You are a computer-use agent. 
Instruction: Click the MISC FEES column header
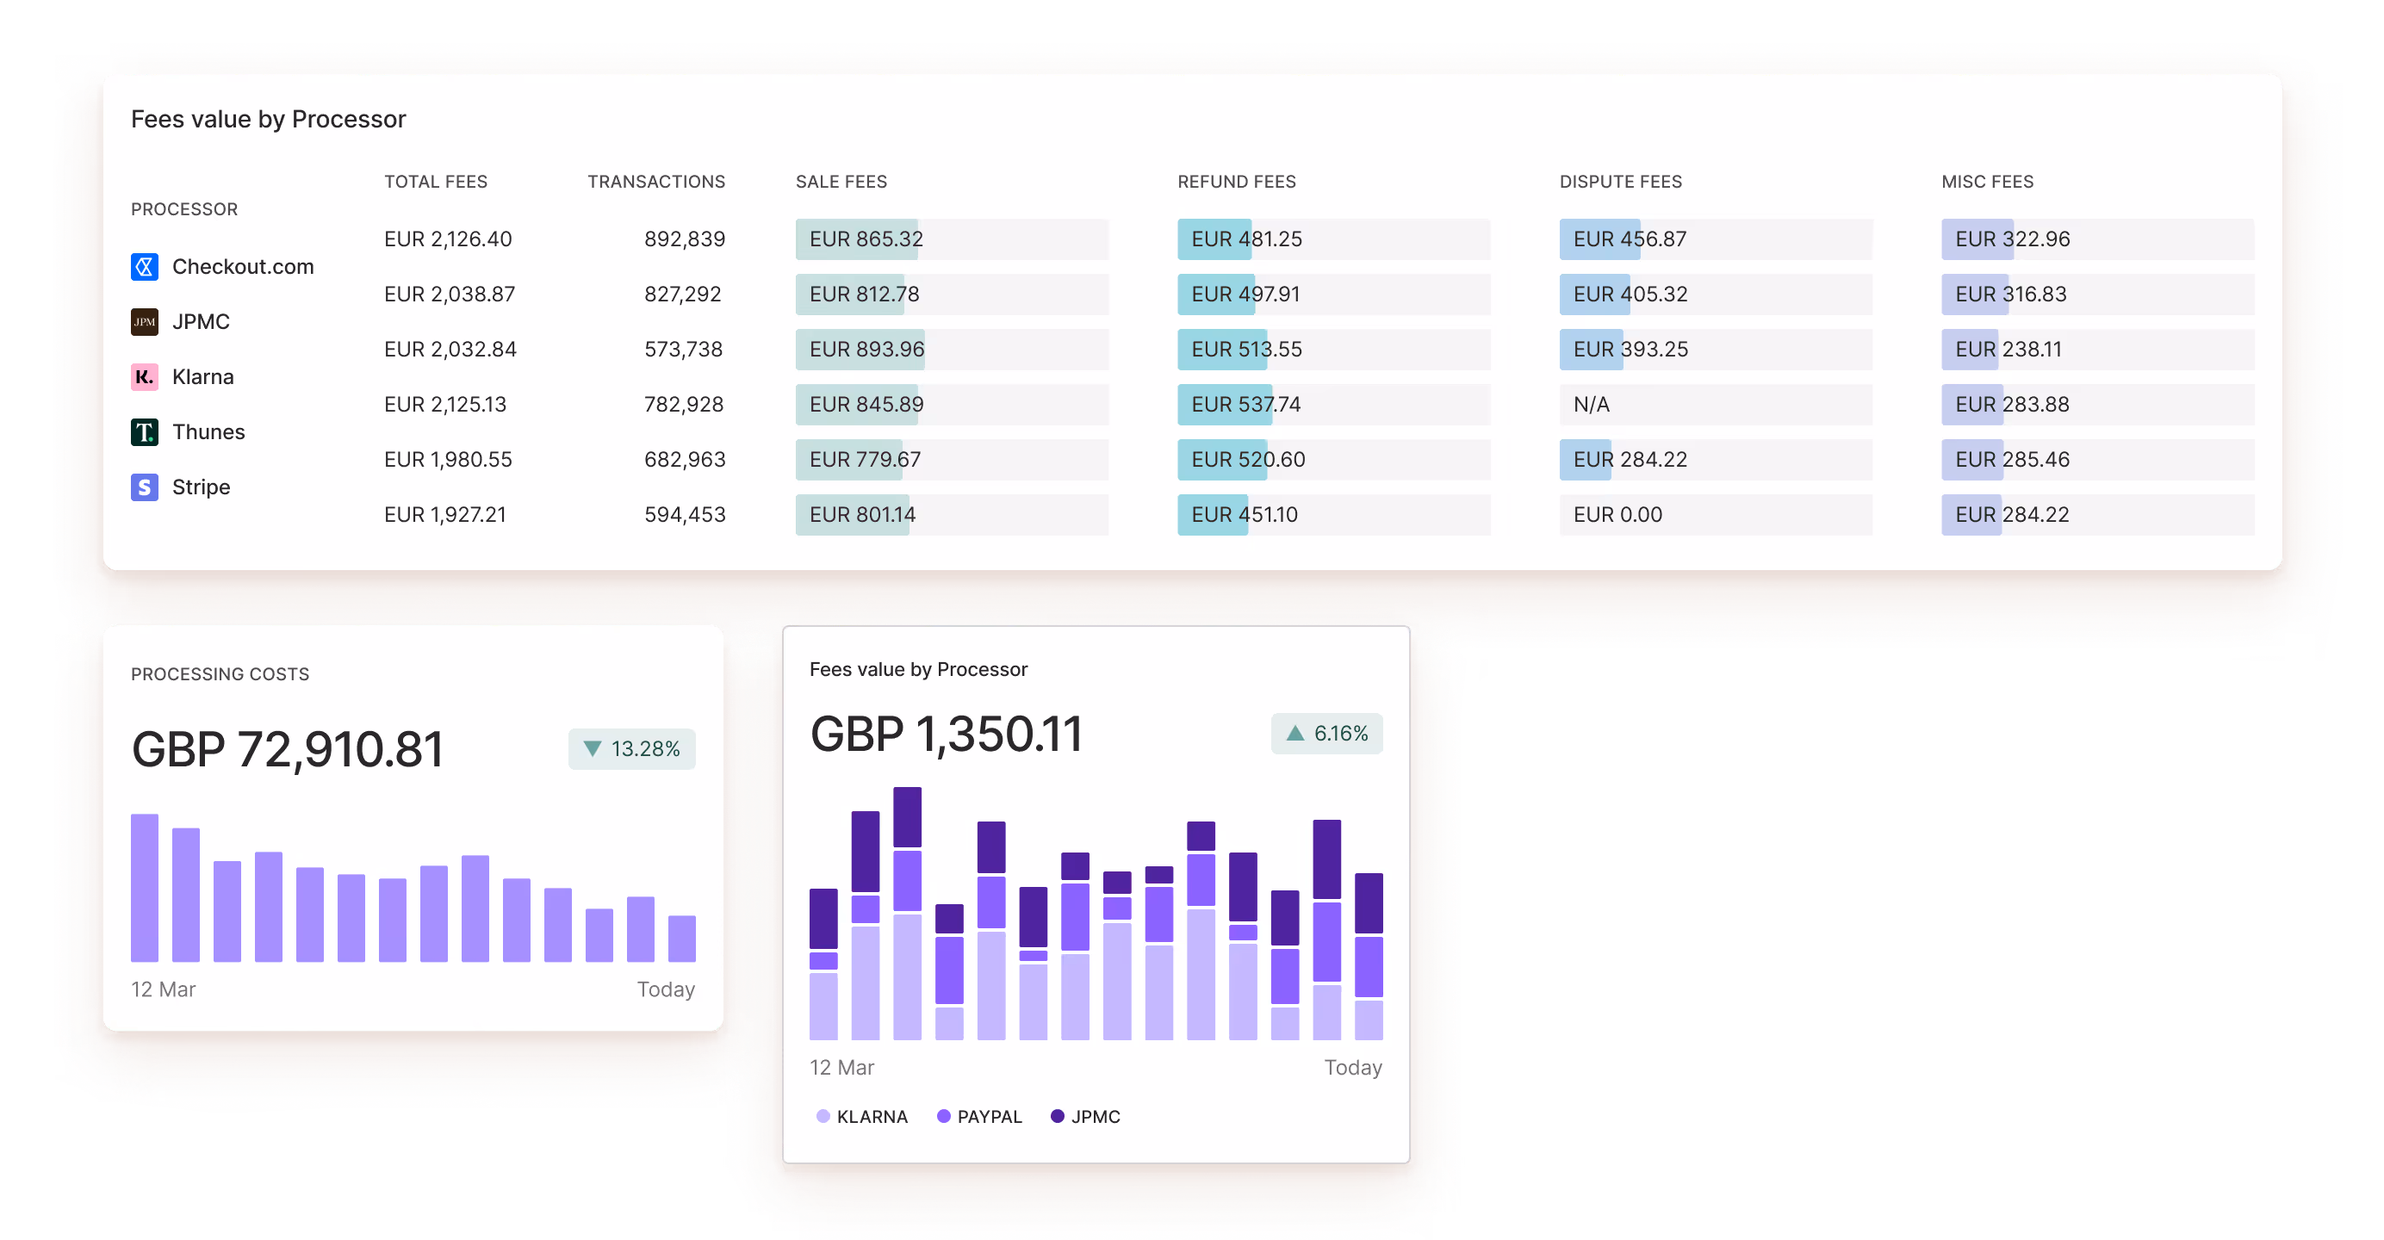coord(1986,182)
